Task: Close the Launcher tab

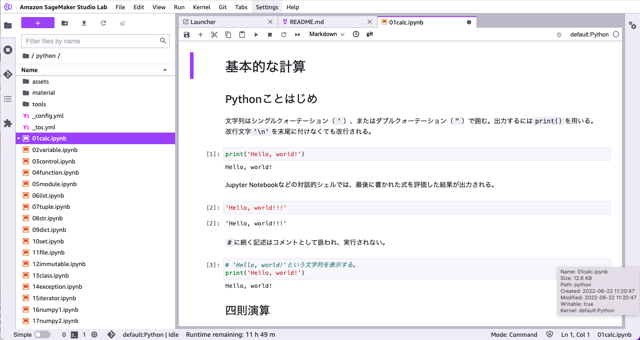Action: (x=271, y=22)
